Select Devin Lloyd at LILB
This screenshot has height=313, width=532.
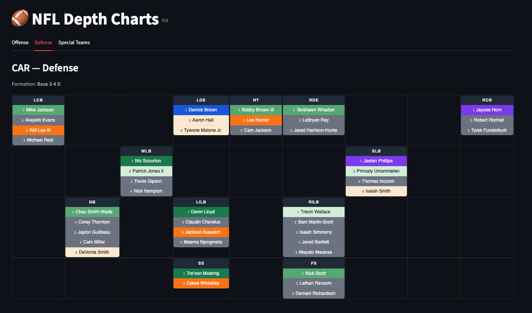[201, 212]
